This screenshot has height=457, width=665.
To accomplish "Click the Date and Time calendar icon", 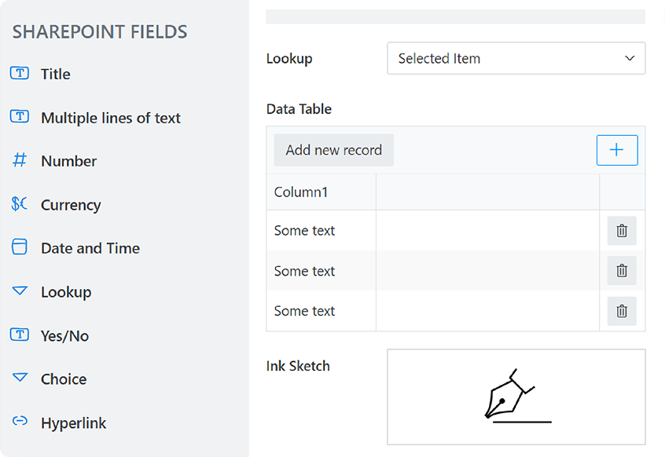I will (x=20, y=248).
